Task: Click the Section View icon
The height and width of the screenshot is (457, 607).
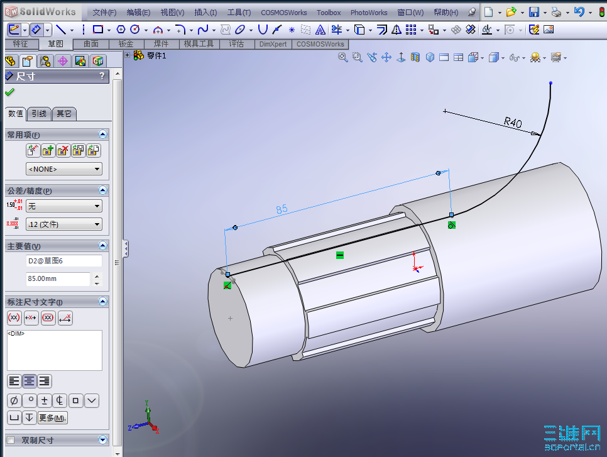Action: click(415, 57)
